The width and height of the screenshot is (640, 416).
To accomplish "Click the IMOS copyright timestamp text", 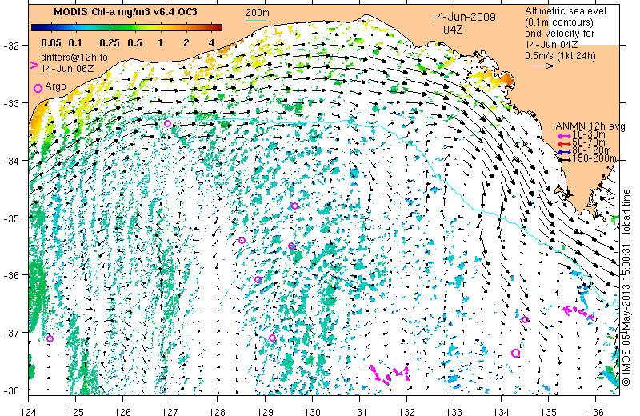I will 627,288.
